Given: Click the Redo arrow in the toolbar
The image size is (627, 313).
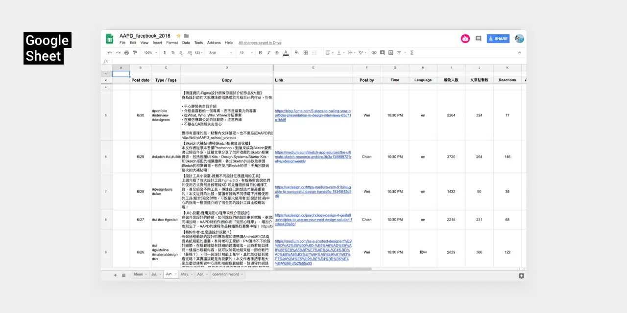Looking at the screenshot, I should (119, 52).
